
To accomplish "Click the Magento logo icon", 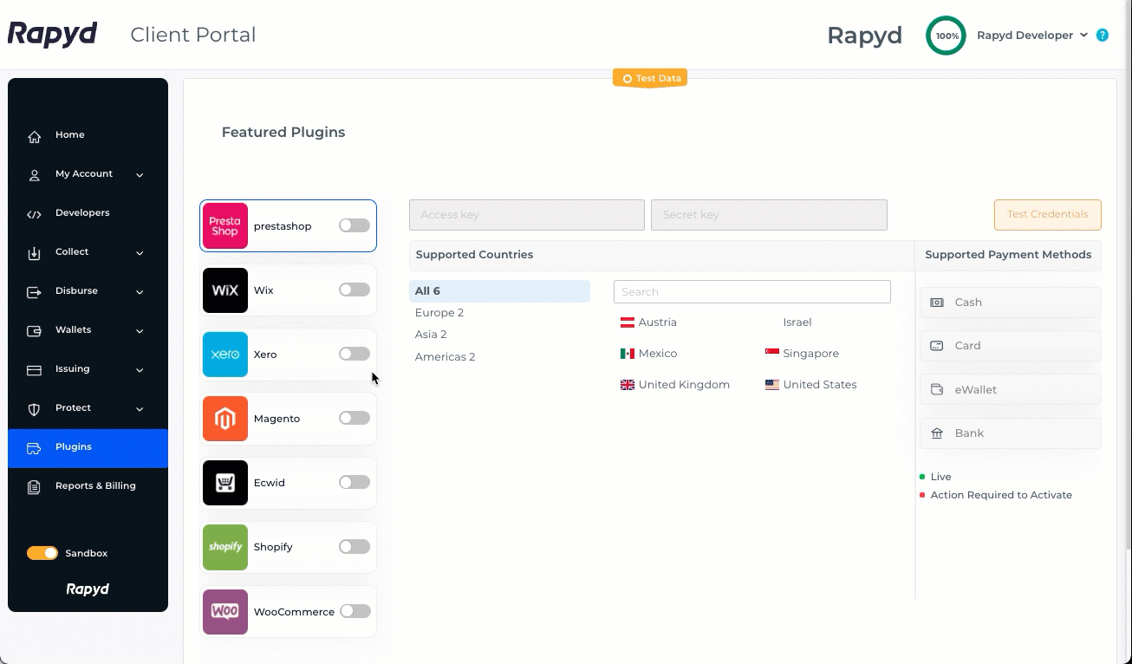I will [225, 419].
